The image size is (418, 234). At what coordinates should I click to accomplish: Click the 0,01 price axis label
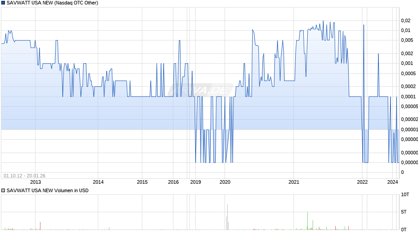tap(406, 30)
